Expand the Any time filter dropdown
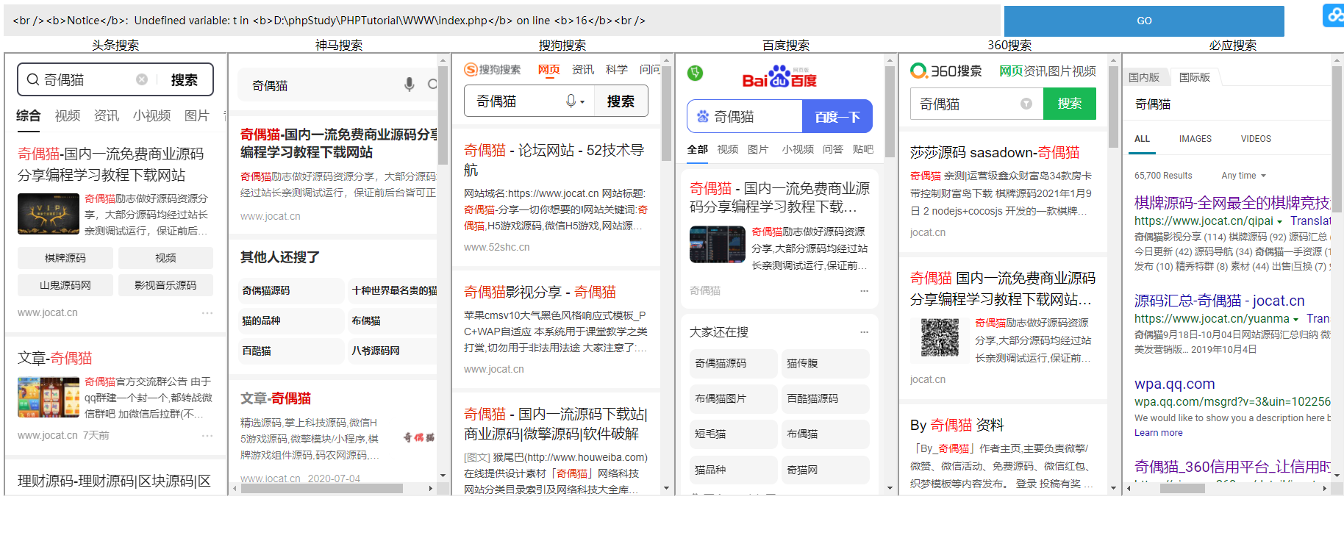The image size is (1344, 552). tap(1244, 176)
